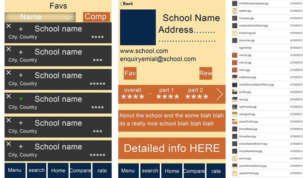Open the Menu tab in the left mockup

pyautogui.click(x=15, y=170)
